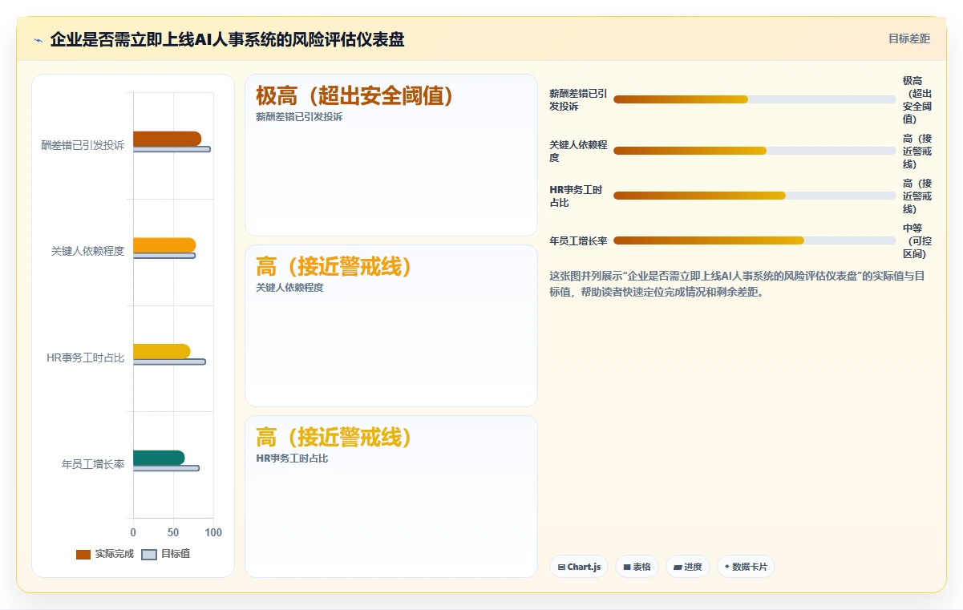Click the x-axis tick value 50

click(173, 532)
